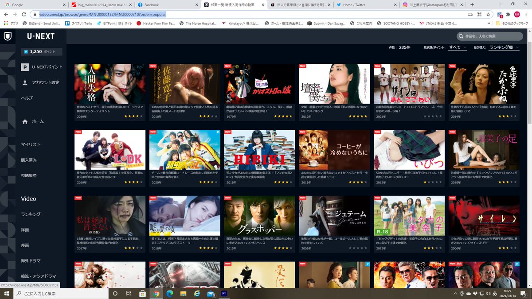Open 購入済み in the sidebar
The width and height of the screenshot is (532, 299).
(x=29, y=159)
